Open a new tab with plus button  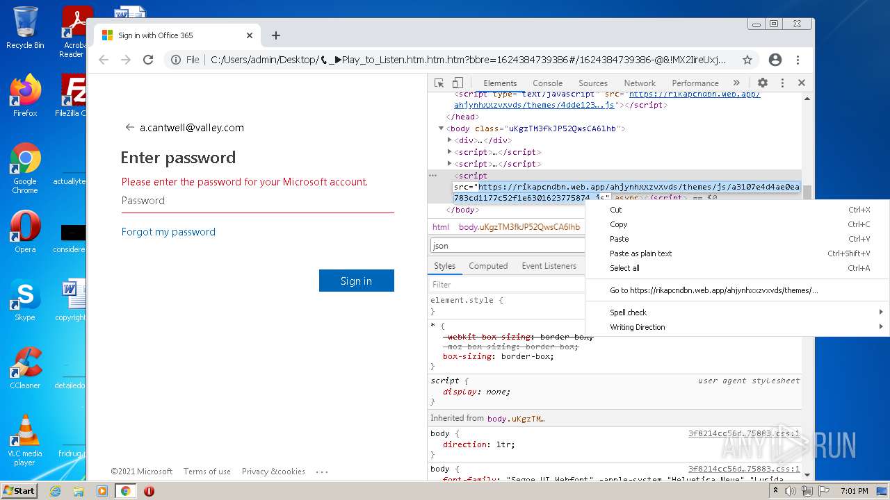[276, 35]
